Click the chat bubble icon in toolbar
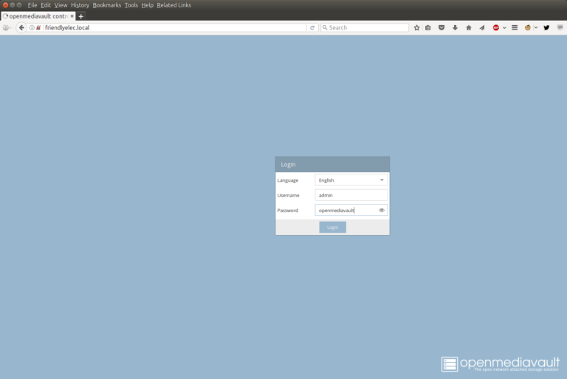 click(x=560, y=27)
